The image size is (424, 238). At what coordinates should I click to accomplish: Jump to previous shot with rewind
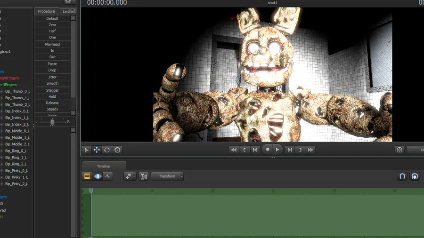tap(234, 150)
